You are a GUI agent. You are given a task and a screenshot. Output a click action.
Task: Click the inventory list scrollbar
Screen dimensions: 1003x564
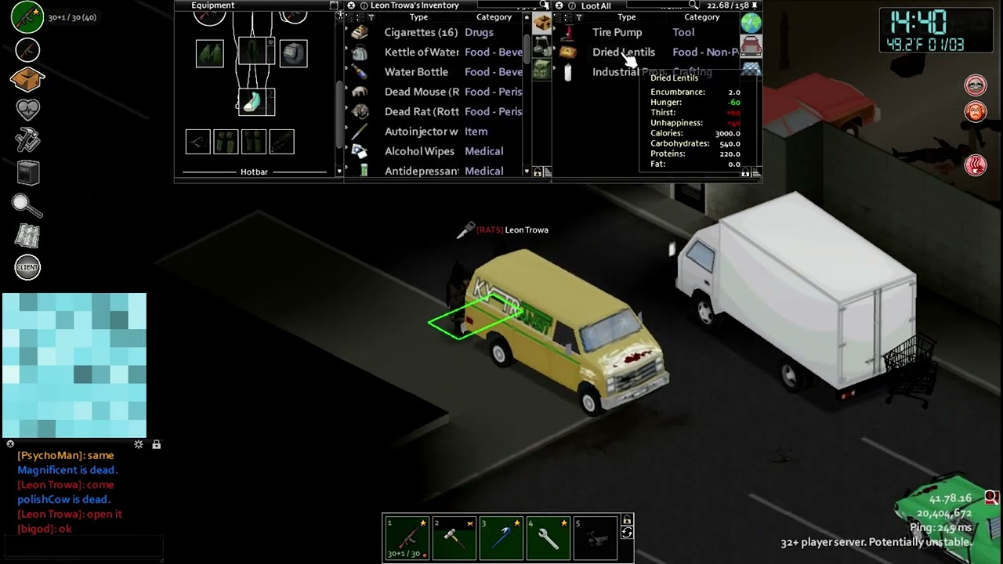tap(527, 49)
